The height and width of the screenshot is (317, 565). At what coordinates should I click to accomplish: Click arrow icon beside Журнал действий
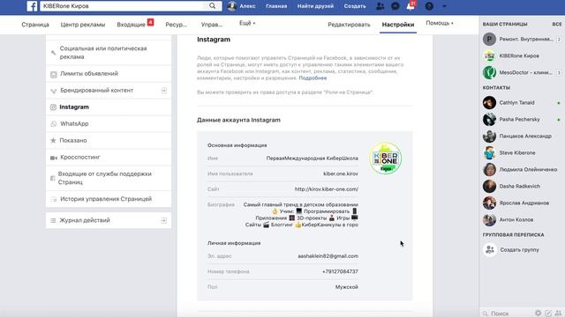pos(164,220)
